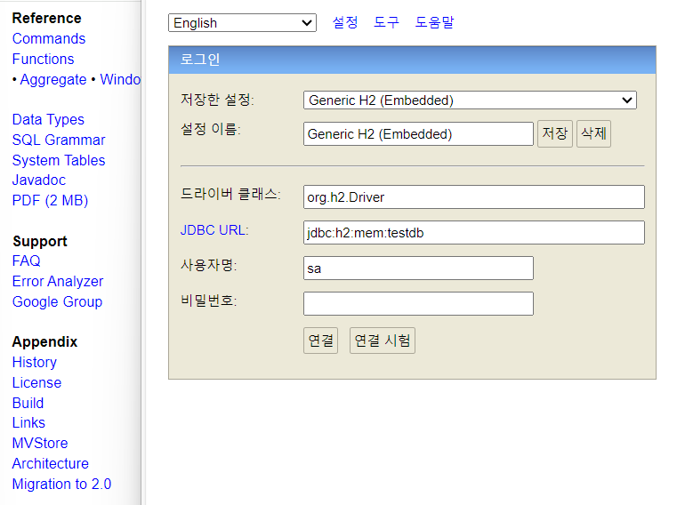
Task: Open the Links page link
Action: point(28,423)
